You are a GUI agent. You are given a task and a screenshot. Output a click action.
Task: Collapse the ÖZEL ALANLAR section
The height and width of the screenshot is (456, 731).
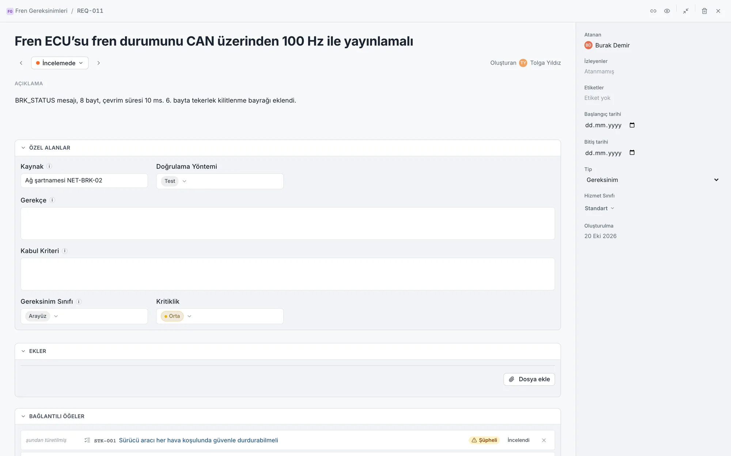coord(23,148)
